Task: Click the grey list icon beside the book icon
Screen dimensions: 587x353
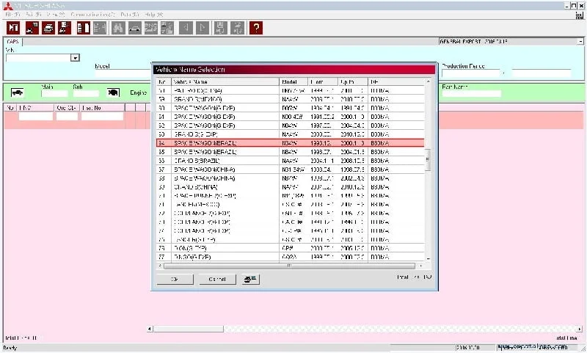Action: pyautogui.click(x=100, y=28)
